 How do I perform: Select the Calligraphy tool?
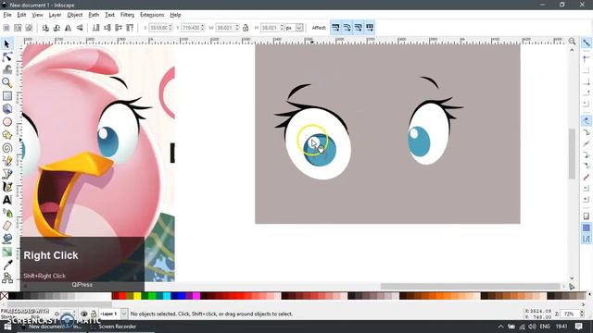(6, 187)
